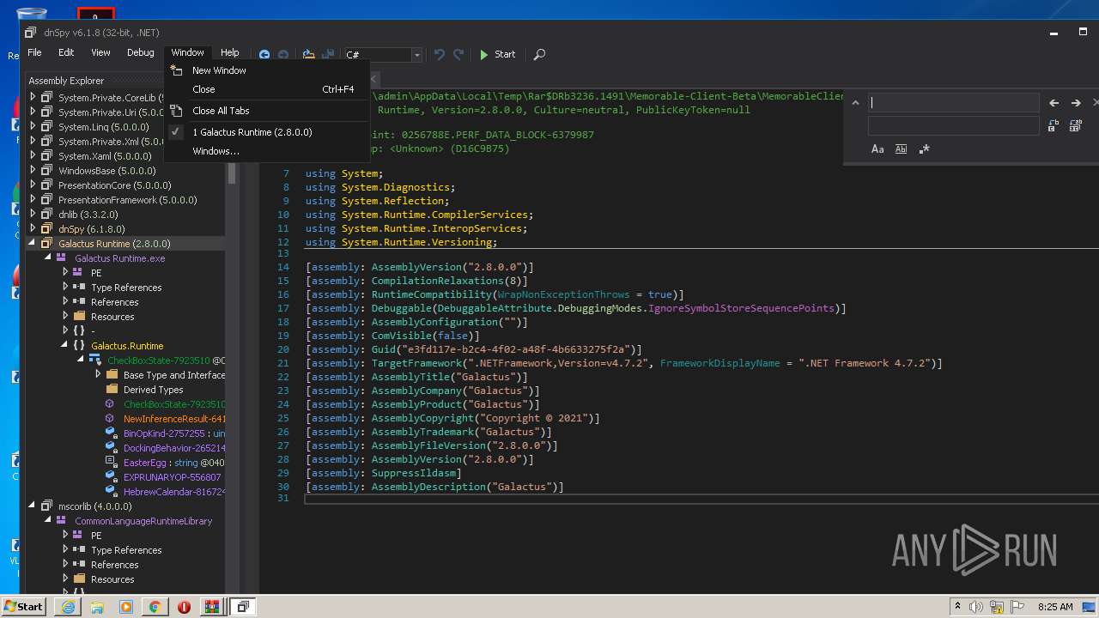Click the checkmark beside 1 Galactus Runtime
The width and height of the screenshot is (1099, 618).
(x=176, y=132)
